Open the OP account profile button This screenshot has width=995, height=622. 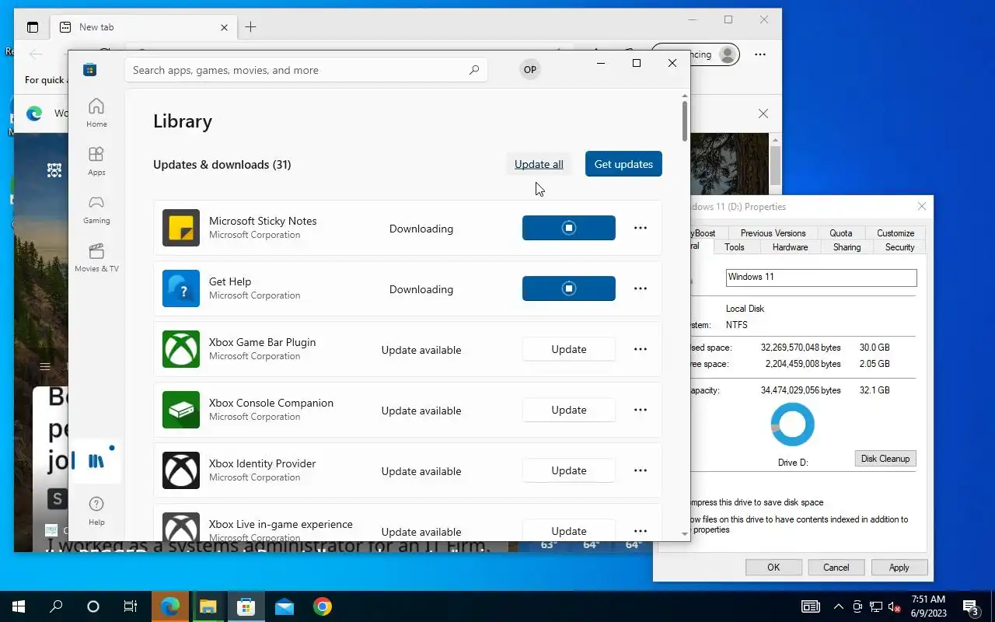tap(530, 69)
